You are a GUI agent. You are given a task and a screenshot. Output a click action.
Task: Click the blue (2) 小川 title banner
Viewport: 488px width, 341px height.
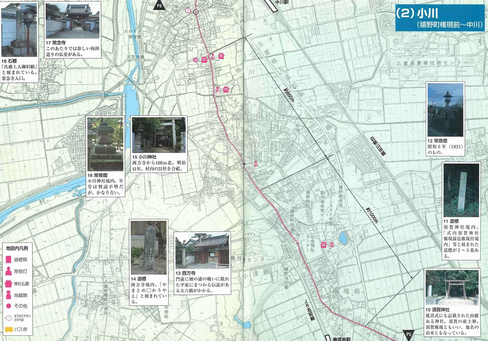(x=440, y=18)
